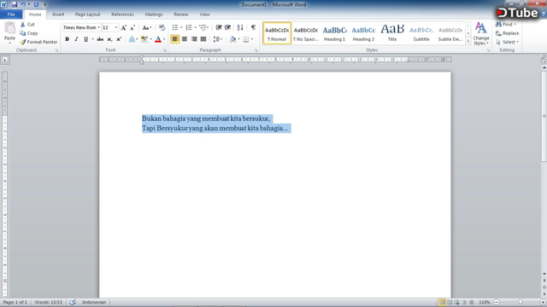Click spelling check icon in status bar
Screen dimensions: 547x307
[x=73, y=302]
